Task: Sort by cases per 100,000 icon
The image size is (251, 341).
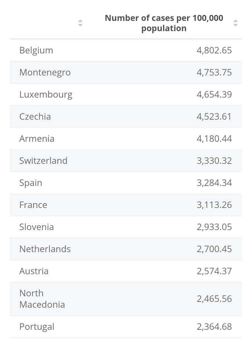Action: coord(235,23)
